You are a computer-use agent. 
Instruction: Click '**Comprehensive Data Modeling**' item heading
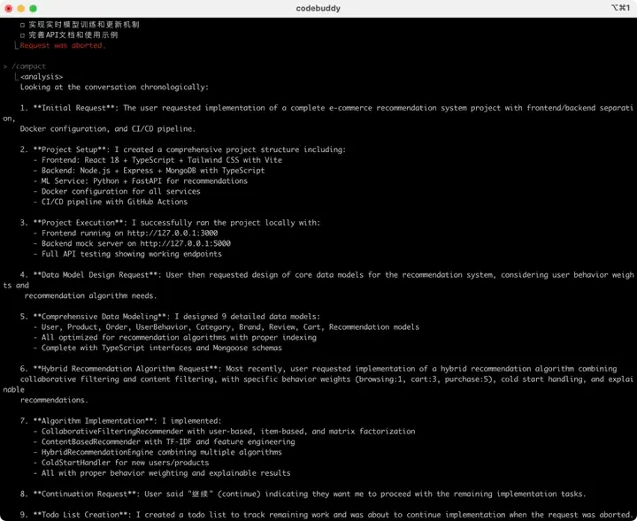click(x=102, y=317)
